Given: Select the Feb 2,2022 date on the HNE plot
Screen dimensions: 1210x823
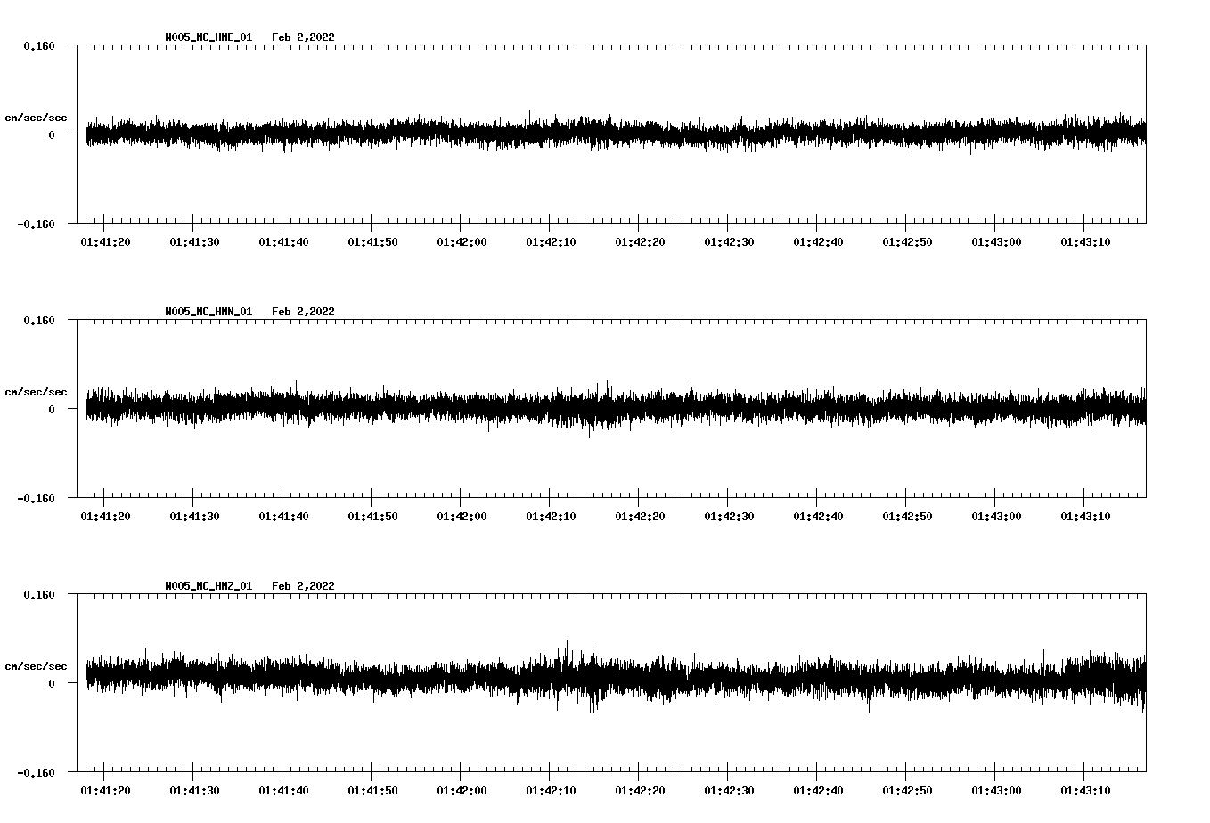Looking at the screenshot, I should pyautogui.click(x=303, y=37).
